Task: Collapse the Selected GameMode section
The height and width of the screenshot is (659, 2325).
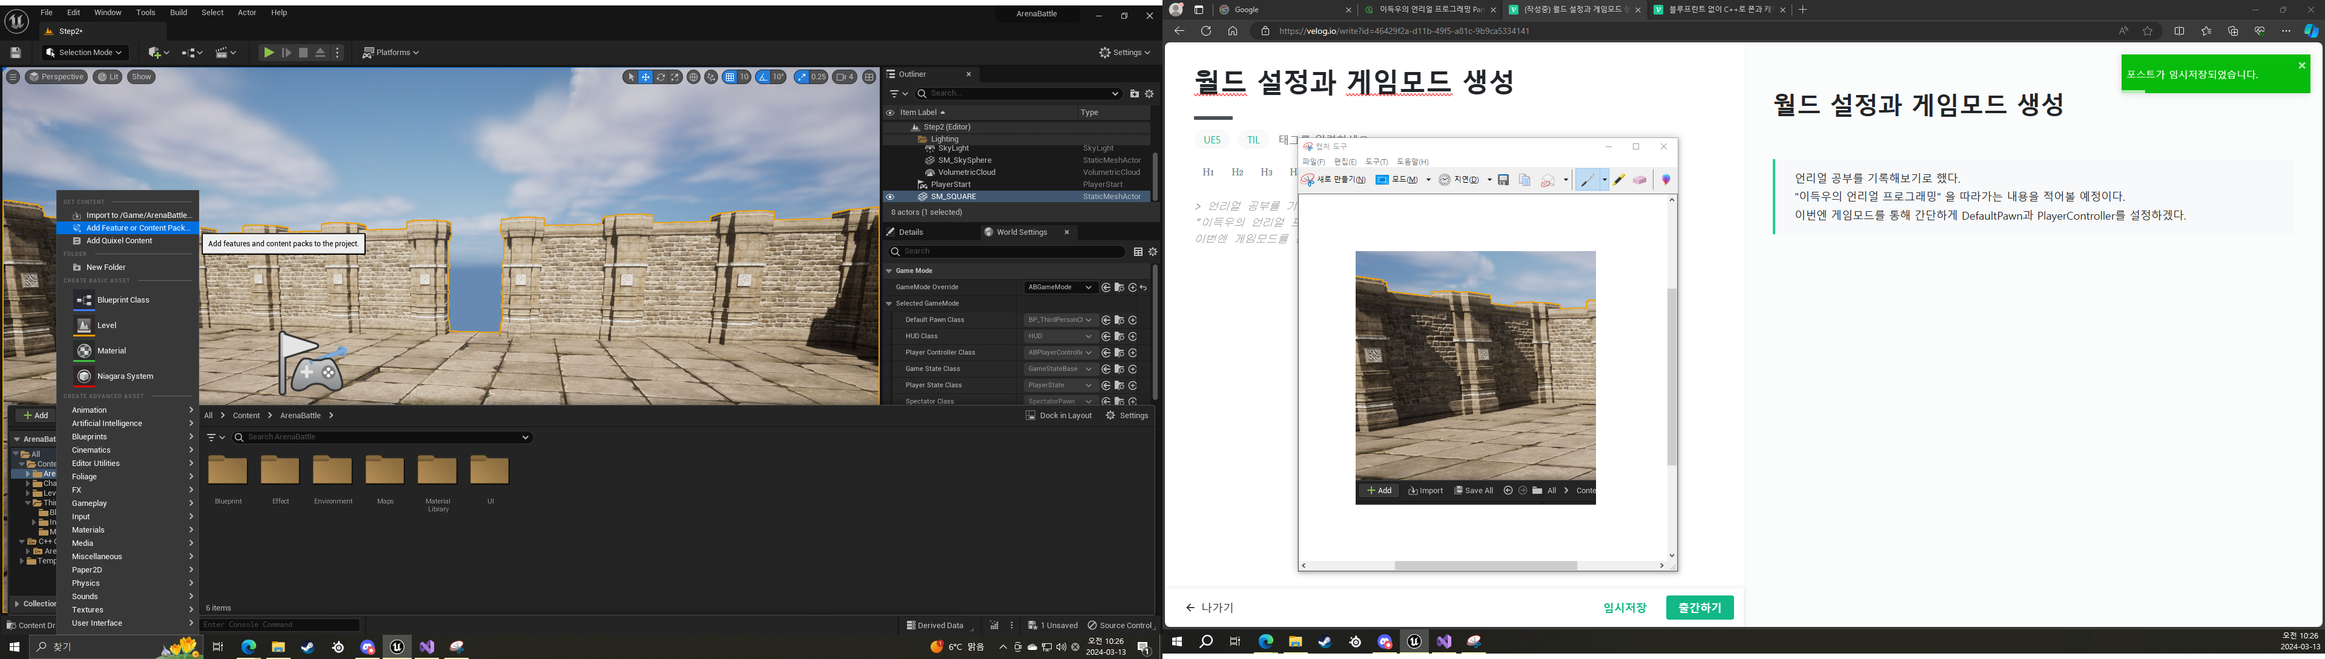Action: click(x=889, y=304)
